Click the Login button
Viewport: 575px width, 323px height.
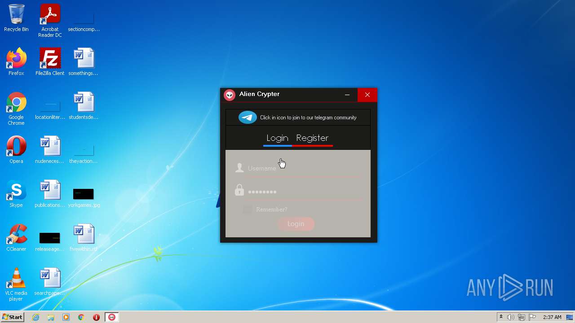[x=296, y=224]
